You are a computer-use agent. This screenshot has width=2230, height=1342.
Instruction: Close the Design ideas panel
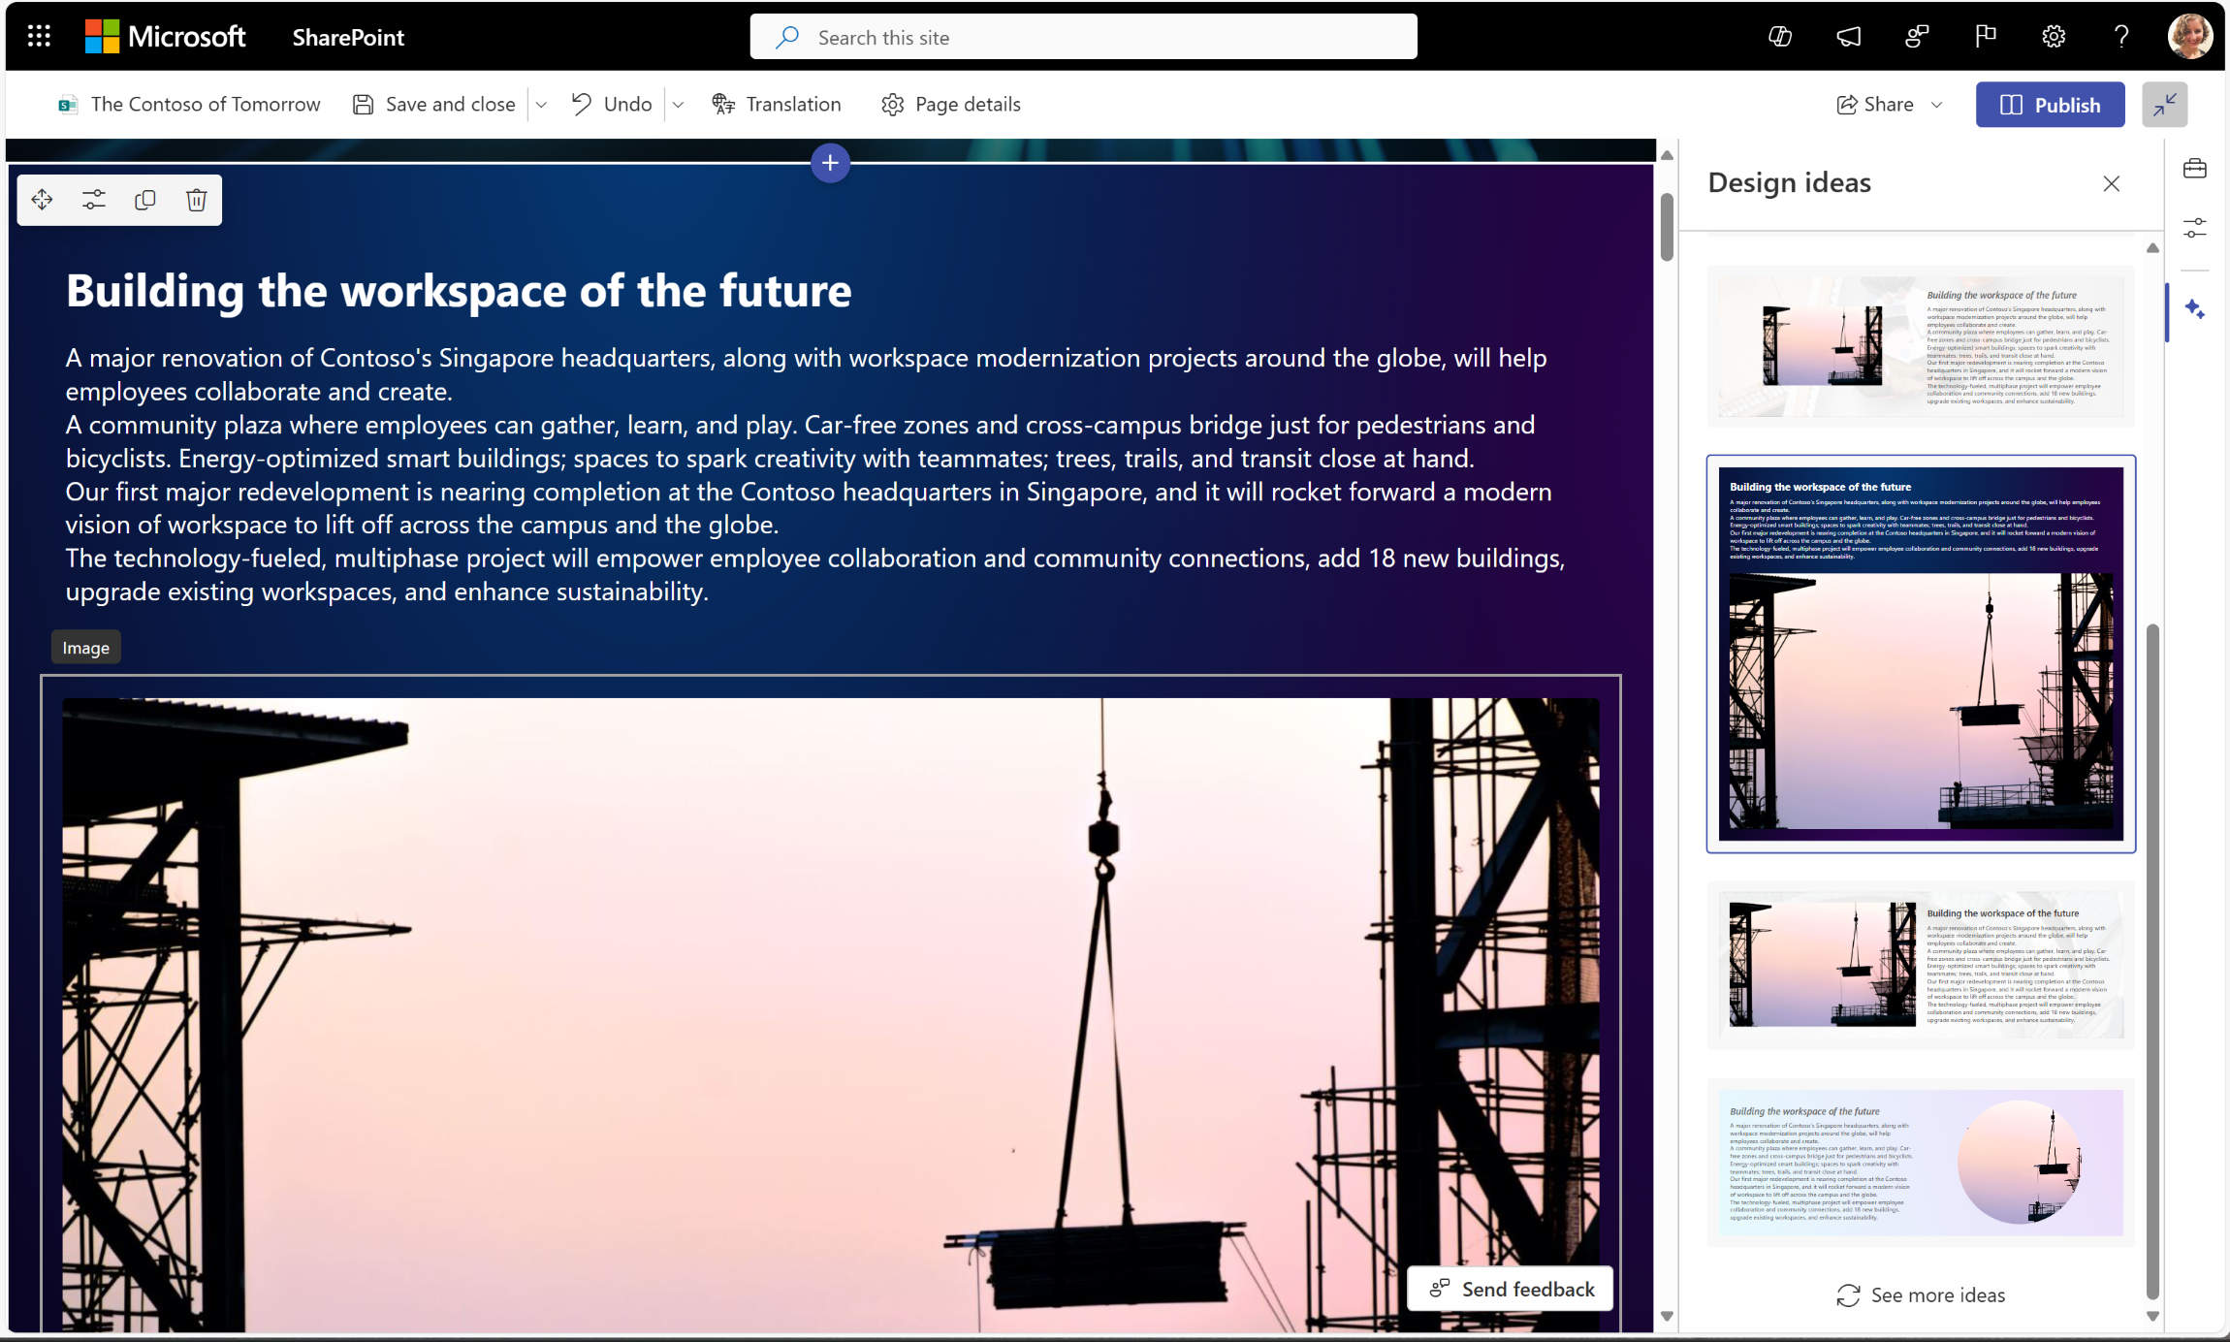tap(2112, 183)
